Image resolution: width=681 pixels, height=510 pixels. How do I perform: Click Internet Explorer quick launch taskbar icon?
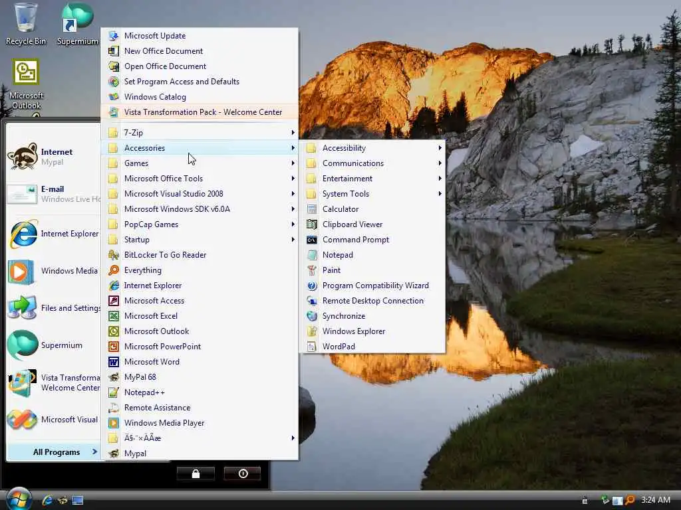click(x=47, y=500)
